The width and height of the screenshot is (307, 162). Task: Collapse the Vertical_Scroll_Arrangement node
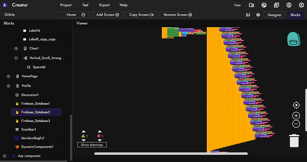16,58
